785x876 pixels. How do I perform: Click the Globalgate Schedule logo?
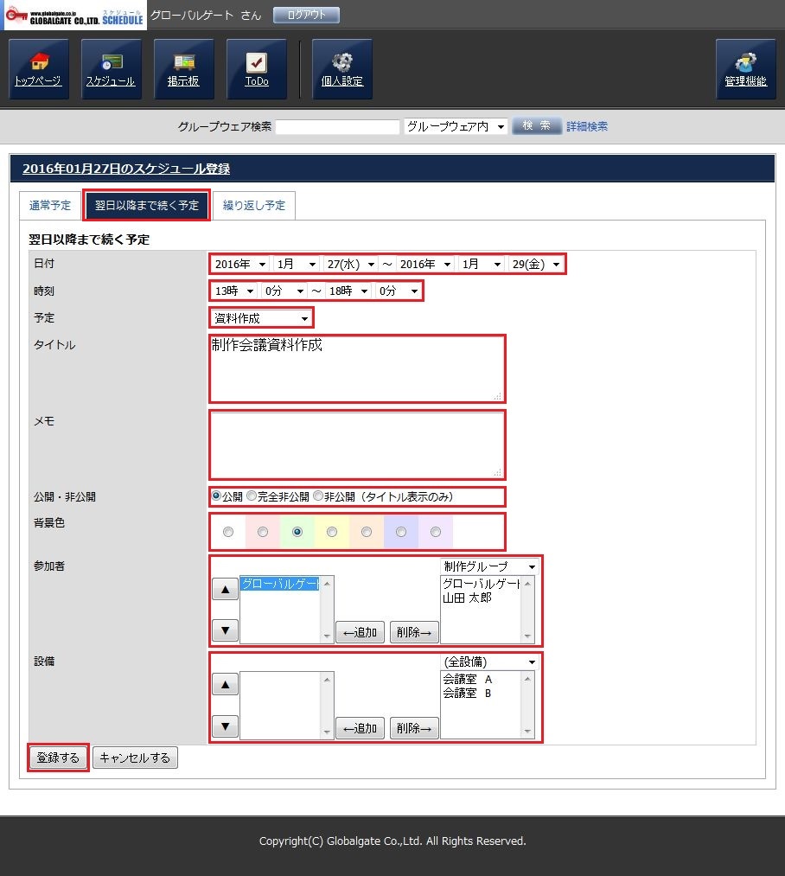click(75, 16)
